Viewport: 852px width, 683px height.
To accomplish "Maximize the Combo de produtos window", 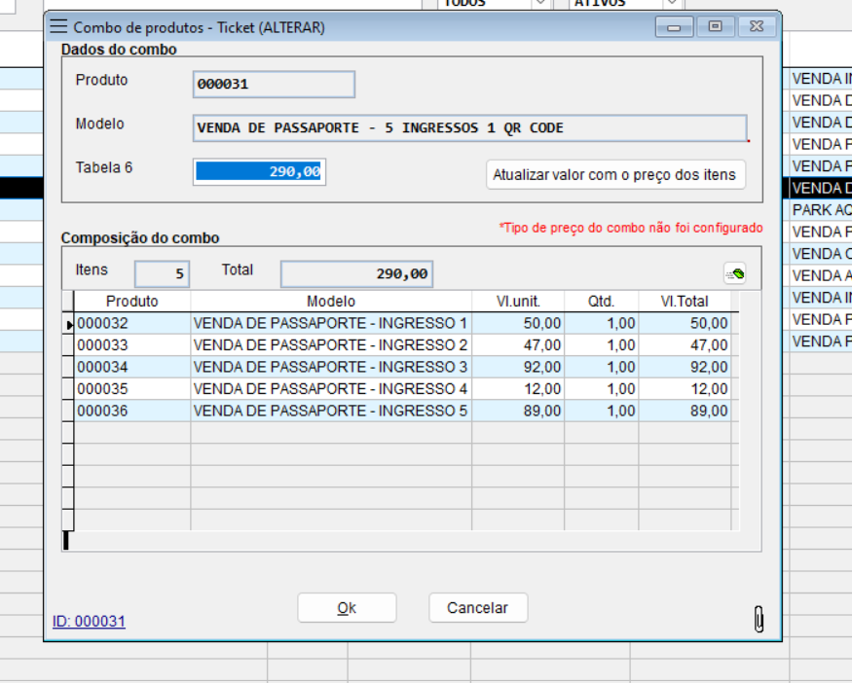I will click(x=715, y=27).
